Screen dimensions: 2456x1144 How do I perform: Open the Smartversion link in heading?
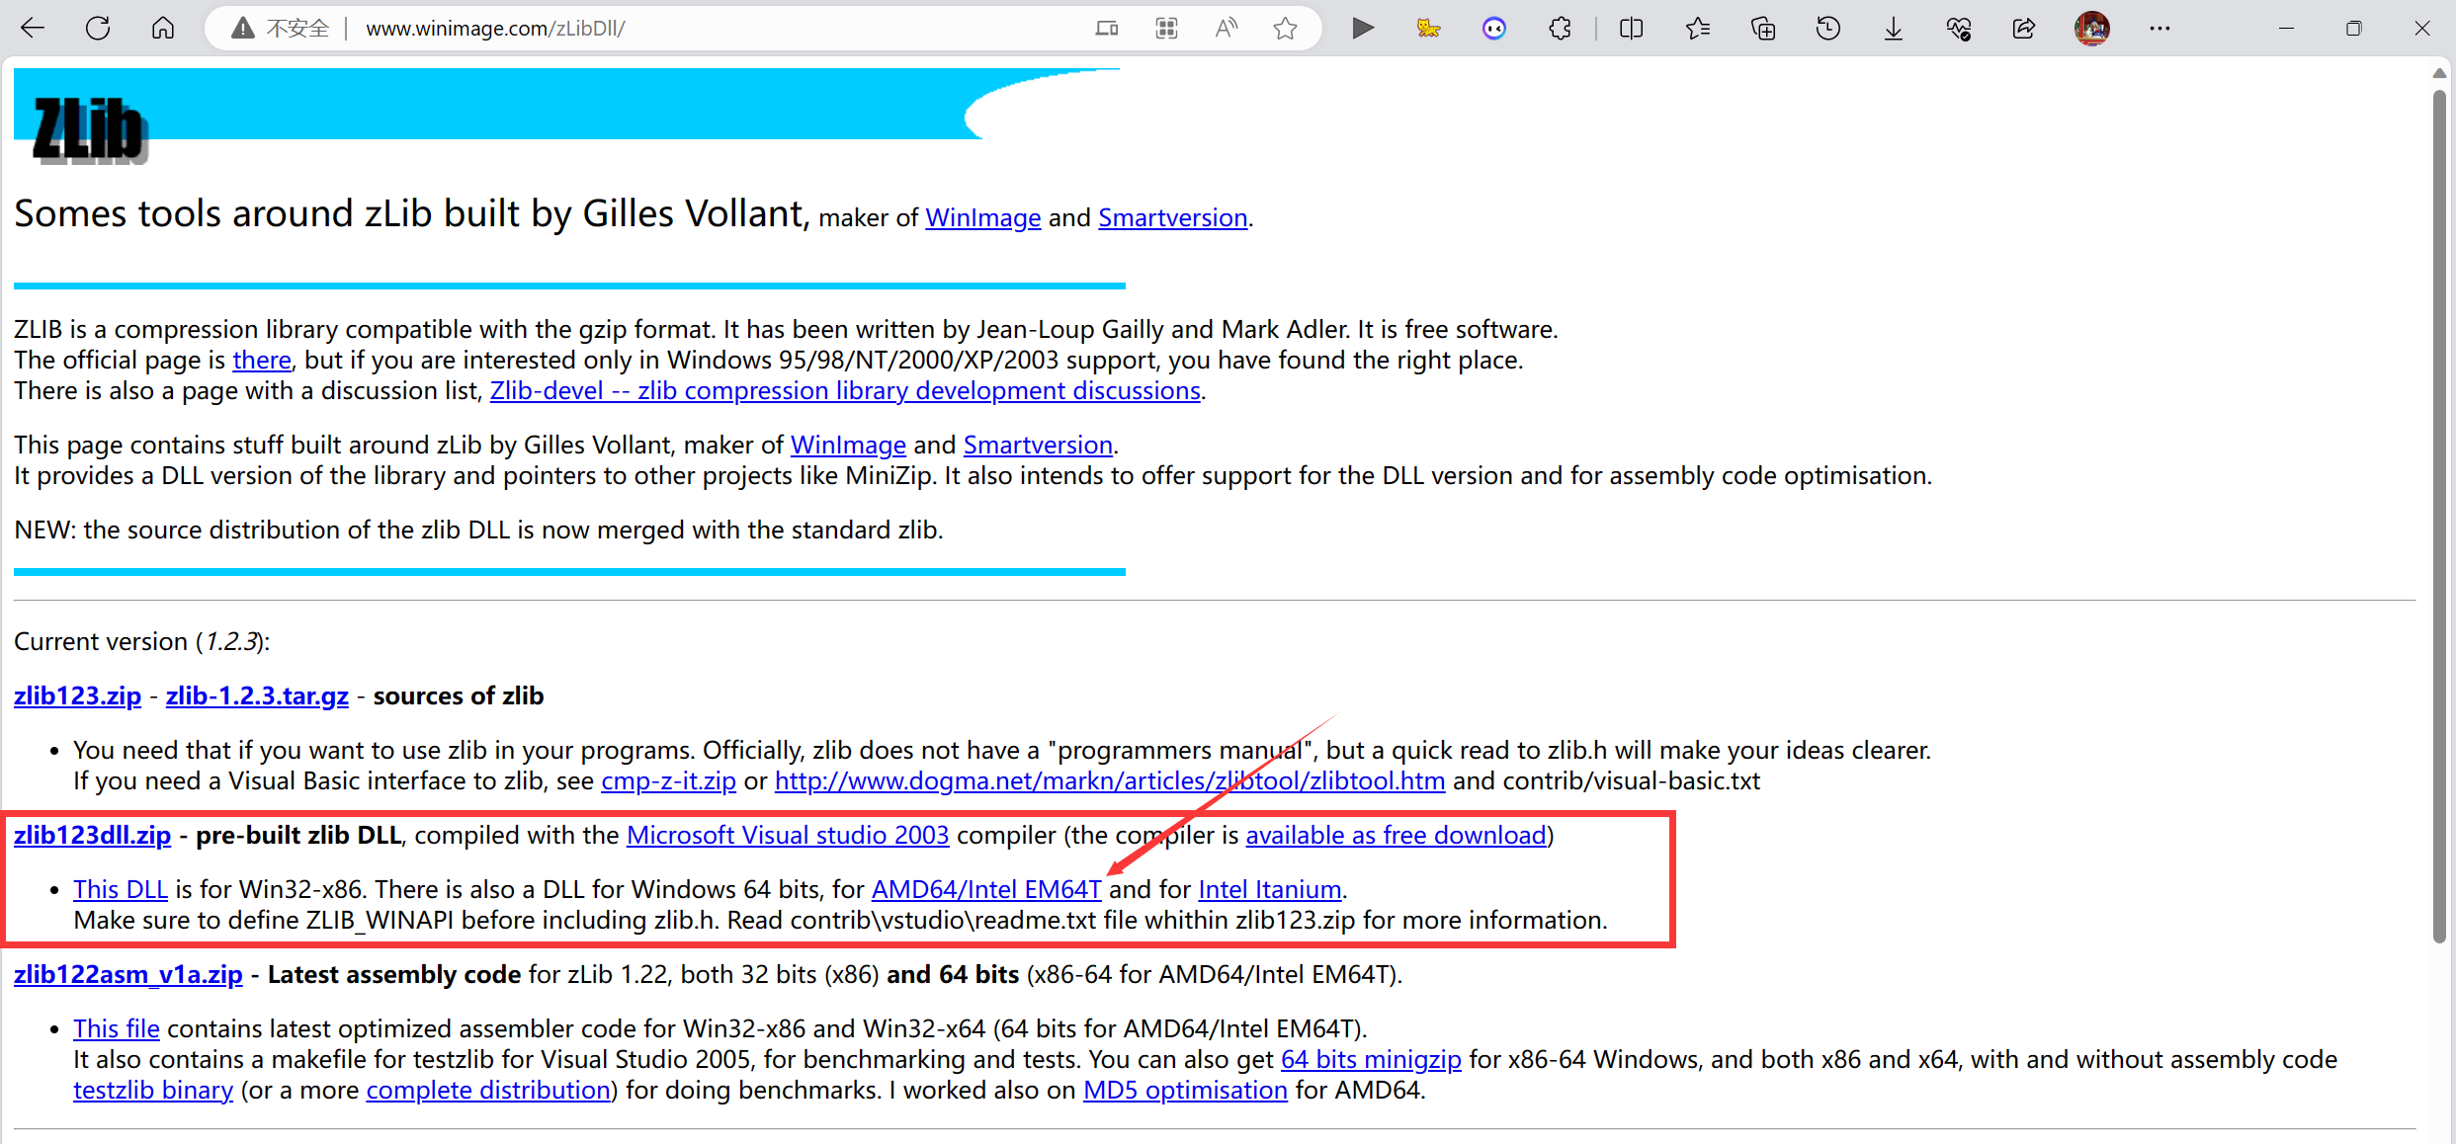point(1172,217)
